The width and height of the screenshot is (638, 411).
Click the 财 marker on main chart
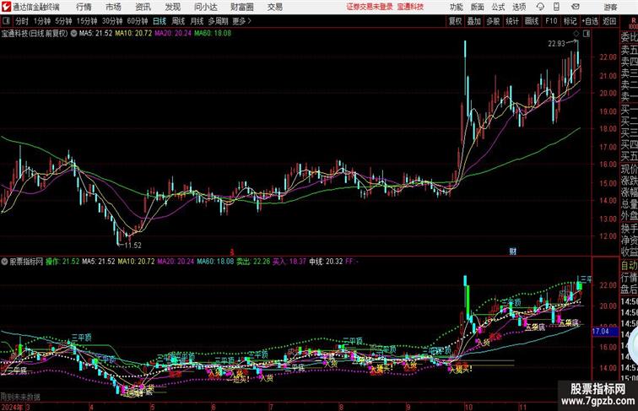point(513,251)
